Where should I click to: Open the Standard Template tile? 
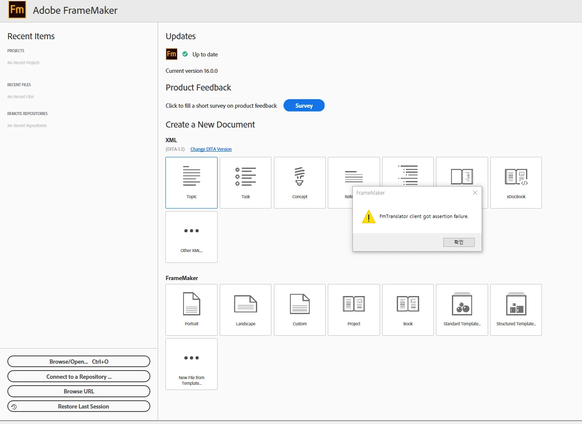(x=462, y=309)
